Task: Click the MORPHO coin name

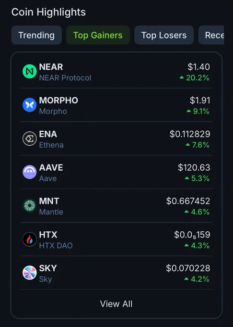Action: pos(58,101)
